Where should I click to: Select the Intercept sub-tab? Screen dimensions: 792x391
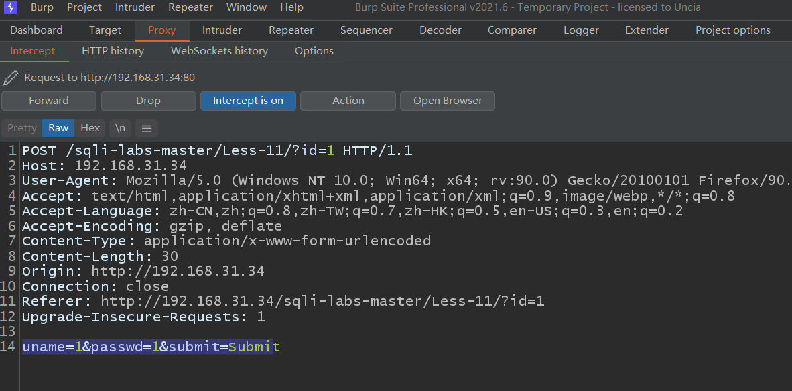[x=32, y=51]
